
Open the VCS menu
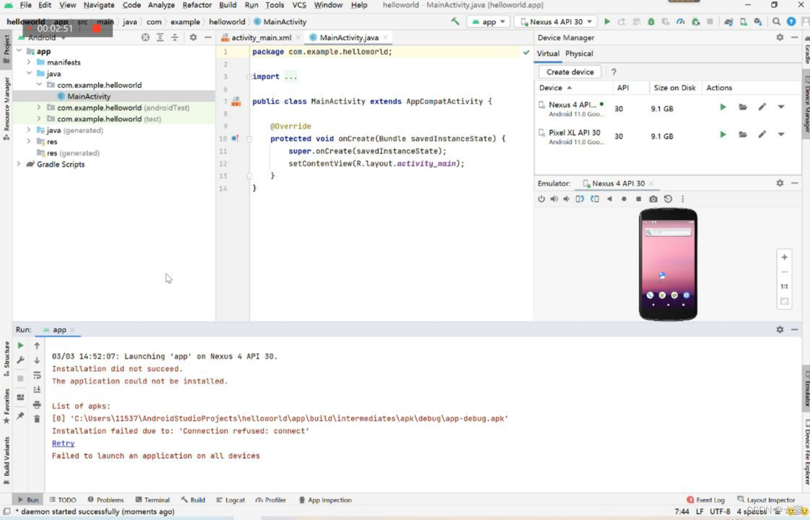tap(299, 5)
